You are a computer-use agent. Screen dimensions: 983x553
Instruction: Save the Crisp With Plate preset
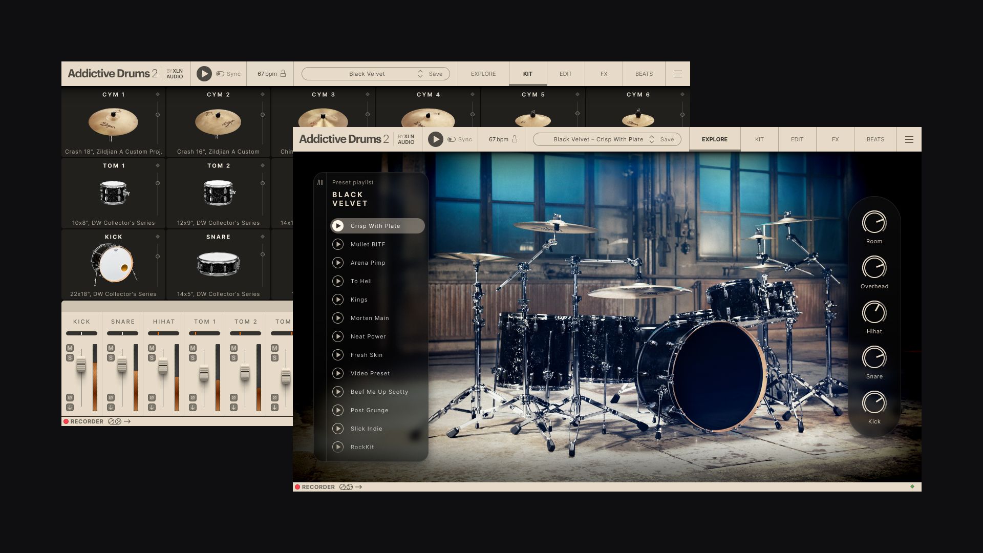(x=667, y=139)
